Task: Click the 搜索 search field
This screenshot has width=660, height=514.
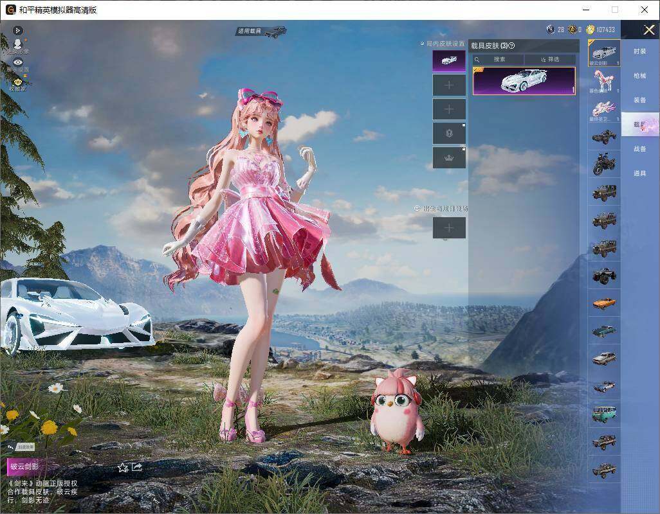Action: (498, 59)
